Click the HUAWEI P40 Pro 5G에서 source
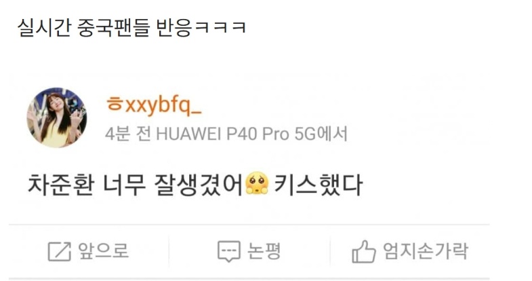The width and height of the screenshot is (532, 281). coord(251,134)
